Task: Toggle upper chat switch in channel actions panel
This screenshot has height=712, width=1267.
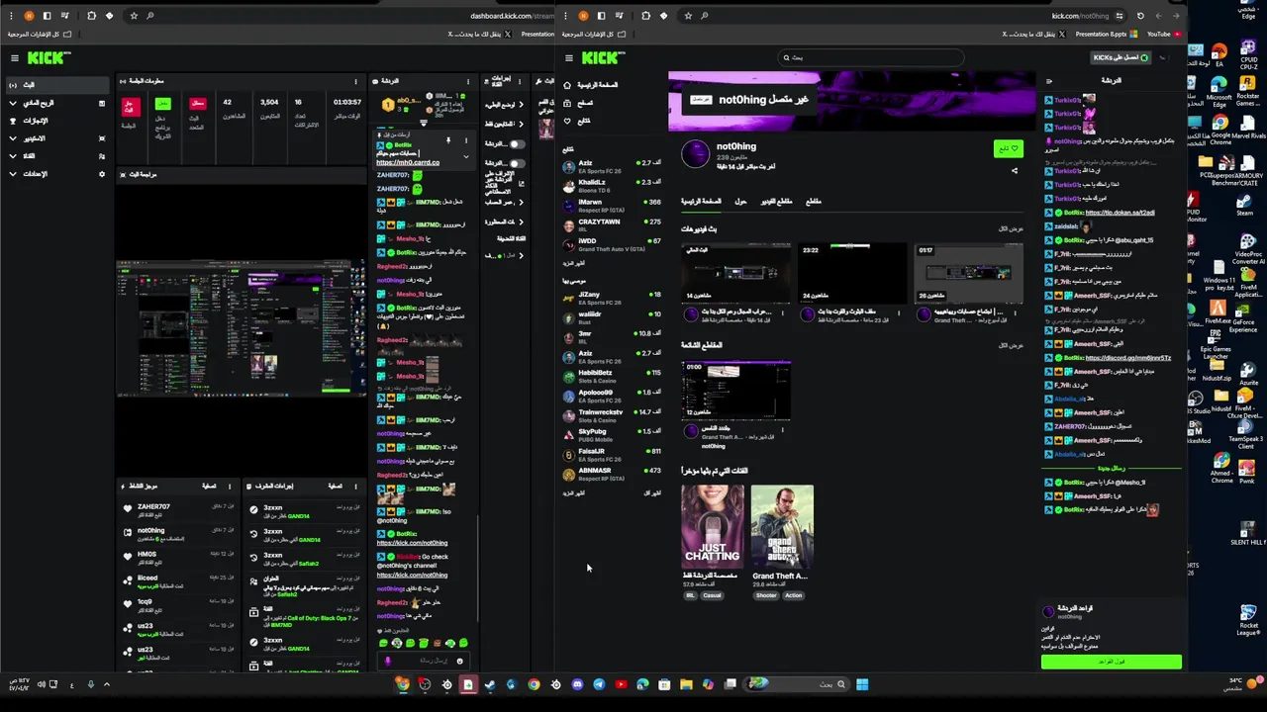Action: point(516,144)
